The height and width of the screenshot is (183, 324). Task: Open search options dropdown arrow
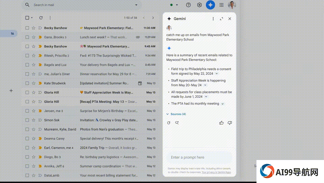(x=136, y=5)
